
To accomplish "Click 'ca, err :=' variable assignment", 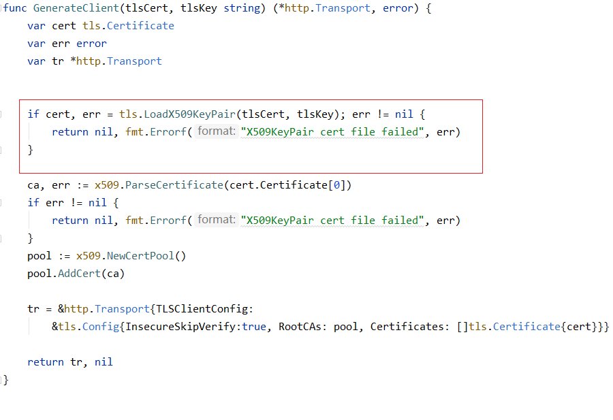I will (58, 184).
